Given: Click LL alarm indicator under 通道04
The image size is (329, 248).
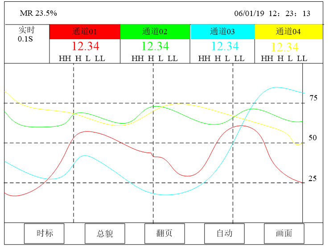Looking at the screenshot, I should 302,58.
